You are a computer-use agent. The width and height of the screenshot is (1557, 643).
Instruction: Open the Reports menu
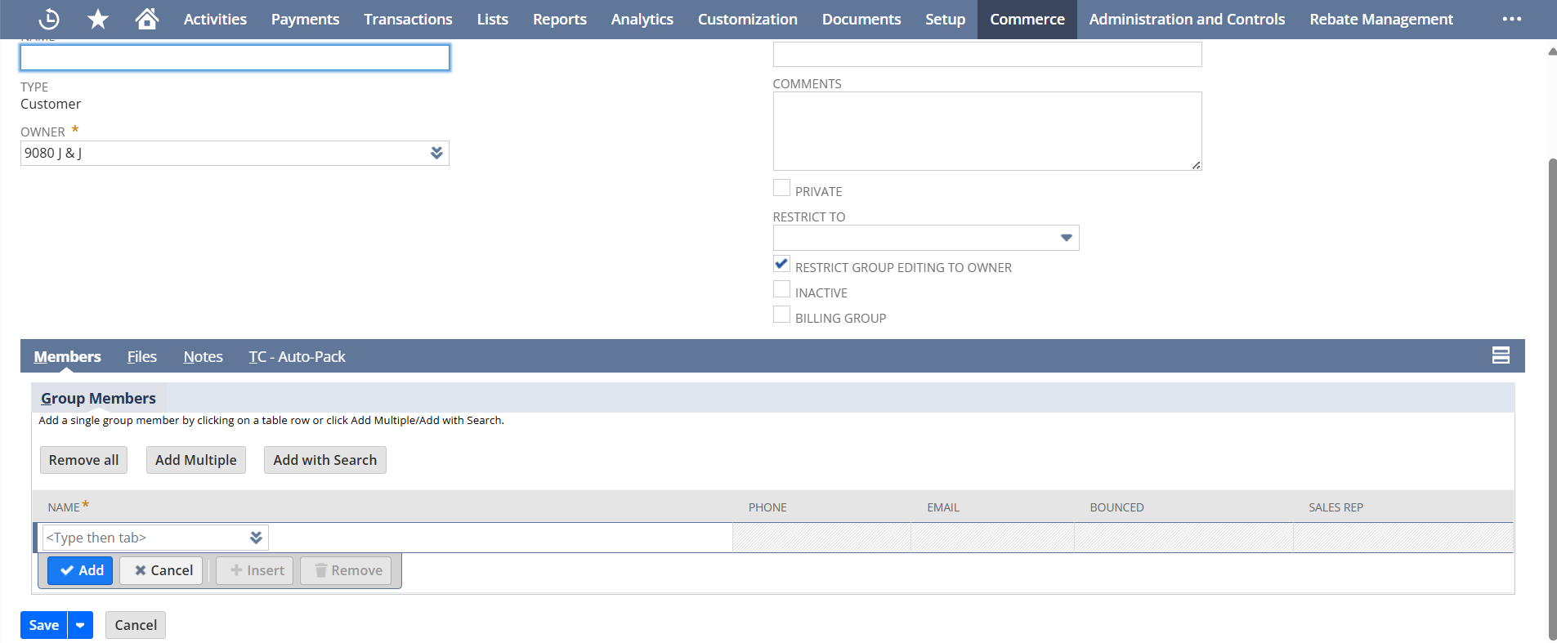[x=559, y=19]
